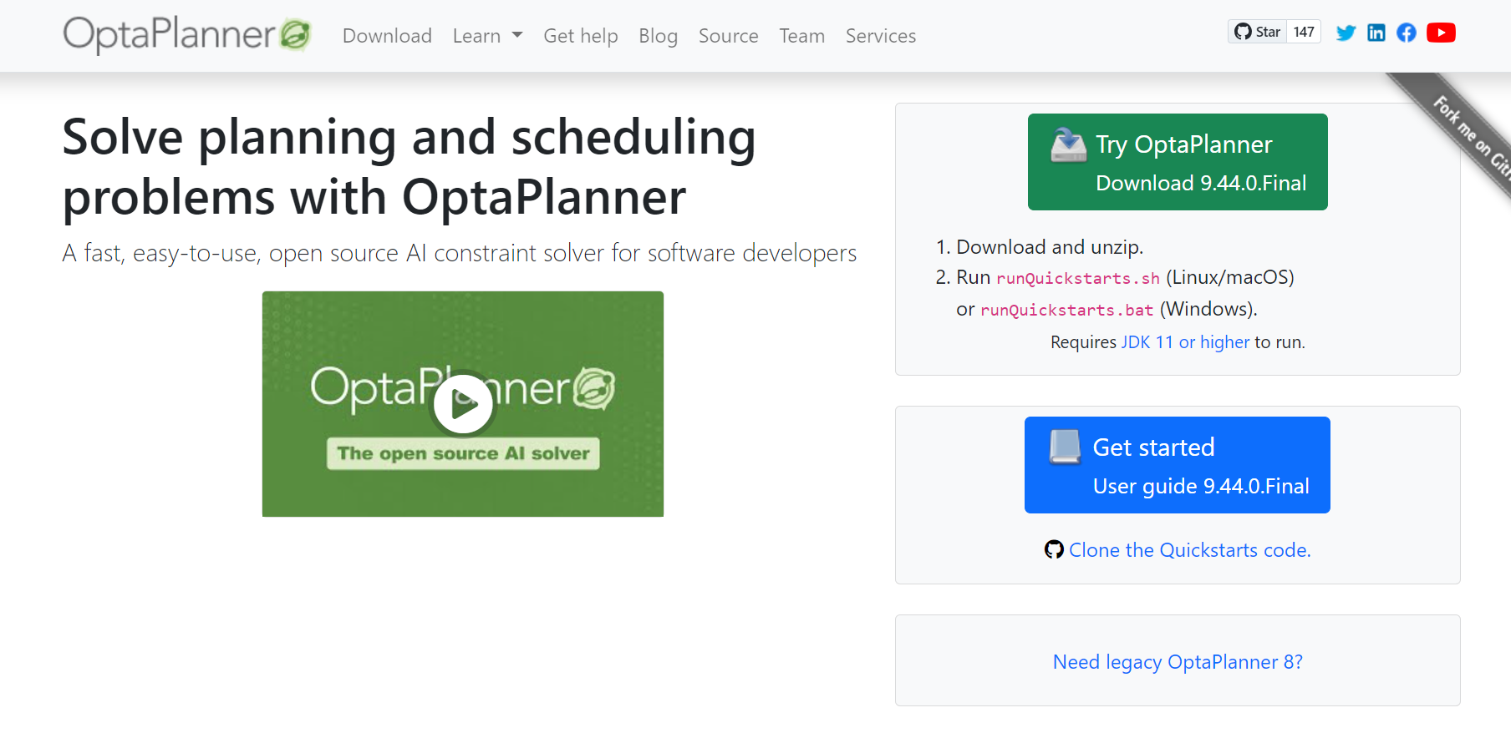Follow the JDK 11 or higher link
1511x733 pixels.
(1185, 342)
